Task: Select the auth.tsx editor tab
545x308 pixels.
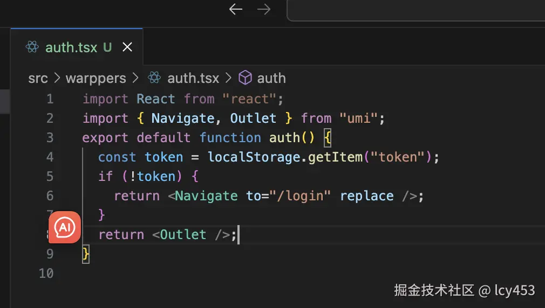Action: 71,47
